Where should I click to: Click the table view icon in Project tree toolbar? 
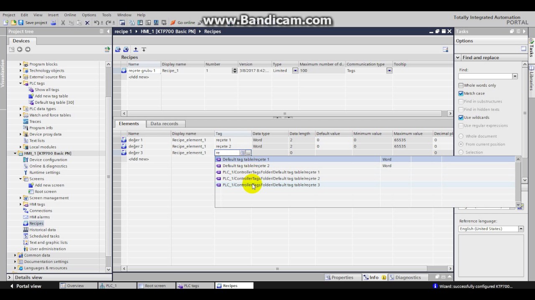pyautogui.click(x=107, y=49)
